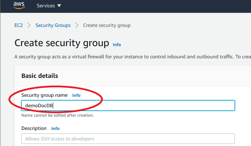Click the Create security group page heading

(x=62, y=43)
